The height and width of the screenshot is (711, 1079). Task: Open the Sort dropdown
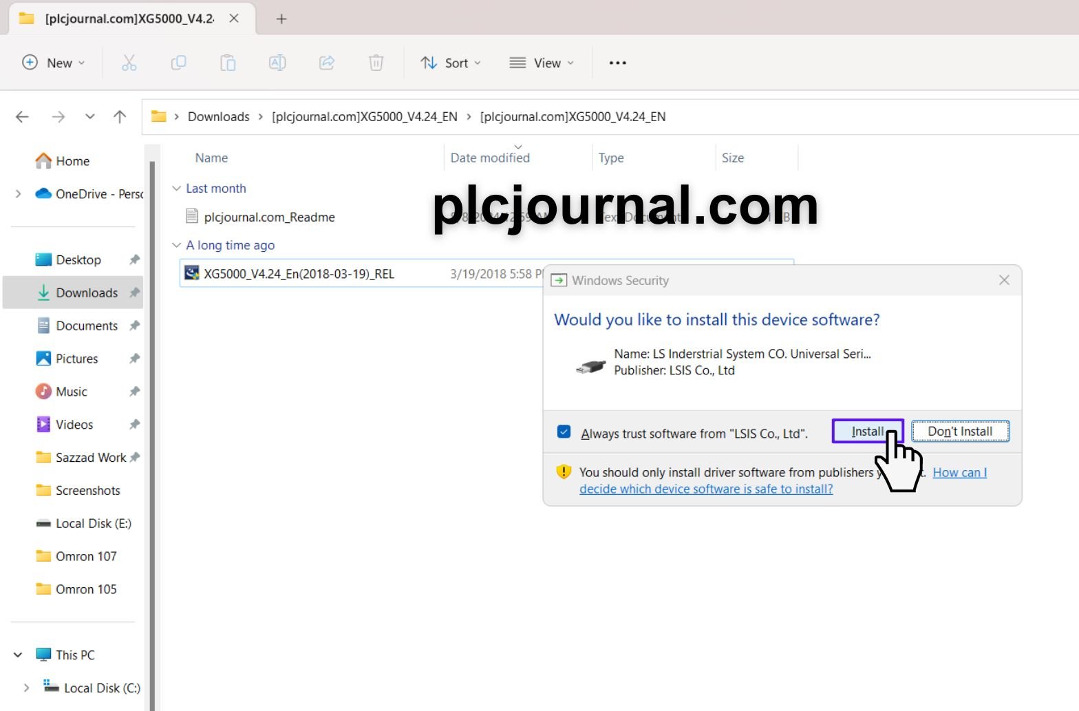pos(451,63)
